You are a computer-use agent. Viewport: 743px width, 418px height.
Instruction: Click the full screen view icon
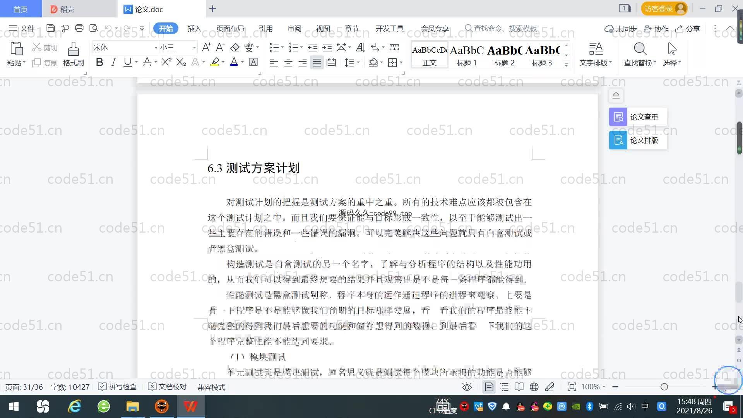point(572,387)
